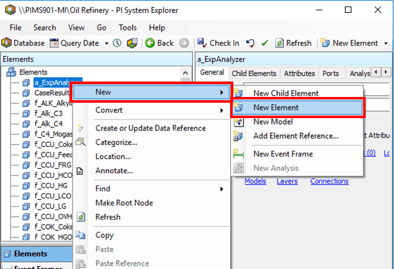Click the Elements tree scroll up arrow
The width and height of the screenshot is (394, 269).
tap(186, 73)
